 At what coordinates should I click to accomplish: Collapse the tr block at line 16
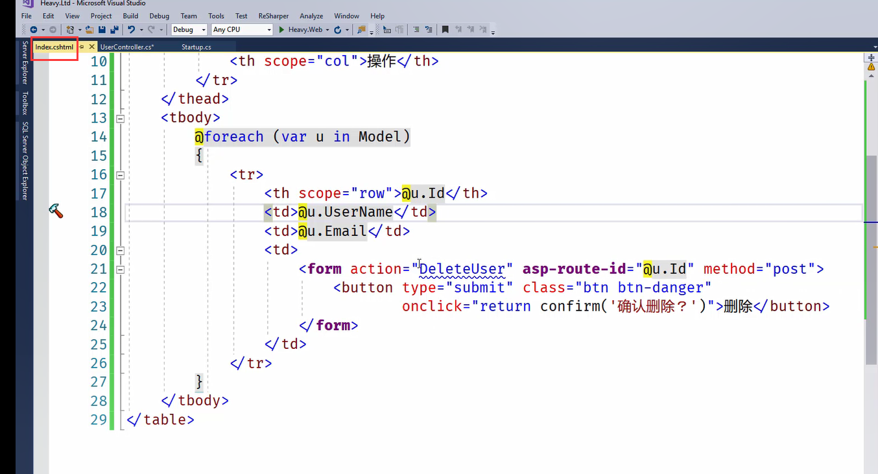(x=119, y=174)
